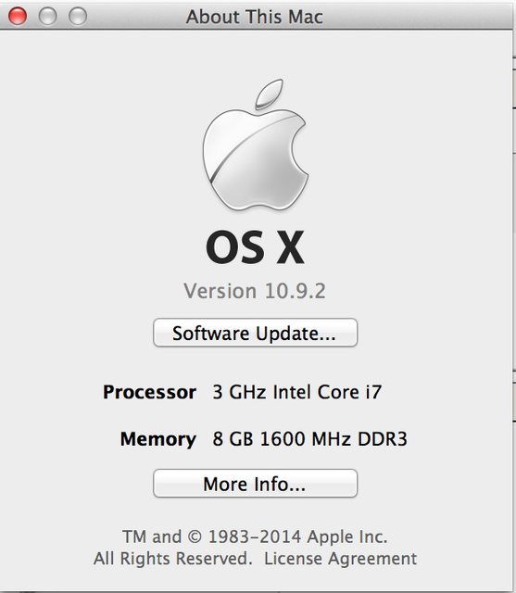
Task: Click the window title bar
Action: pos(257,16)
